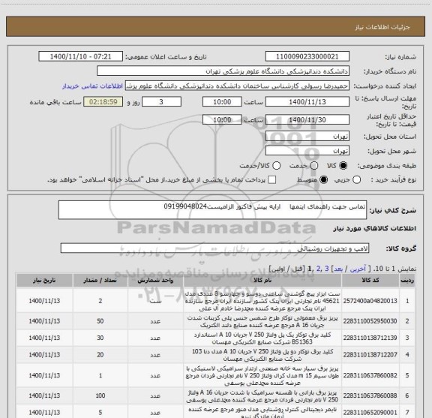Click item code 2283110637860082
Screen dimensions: 432x418
click(370, 375)
